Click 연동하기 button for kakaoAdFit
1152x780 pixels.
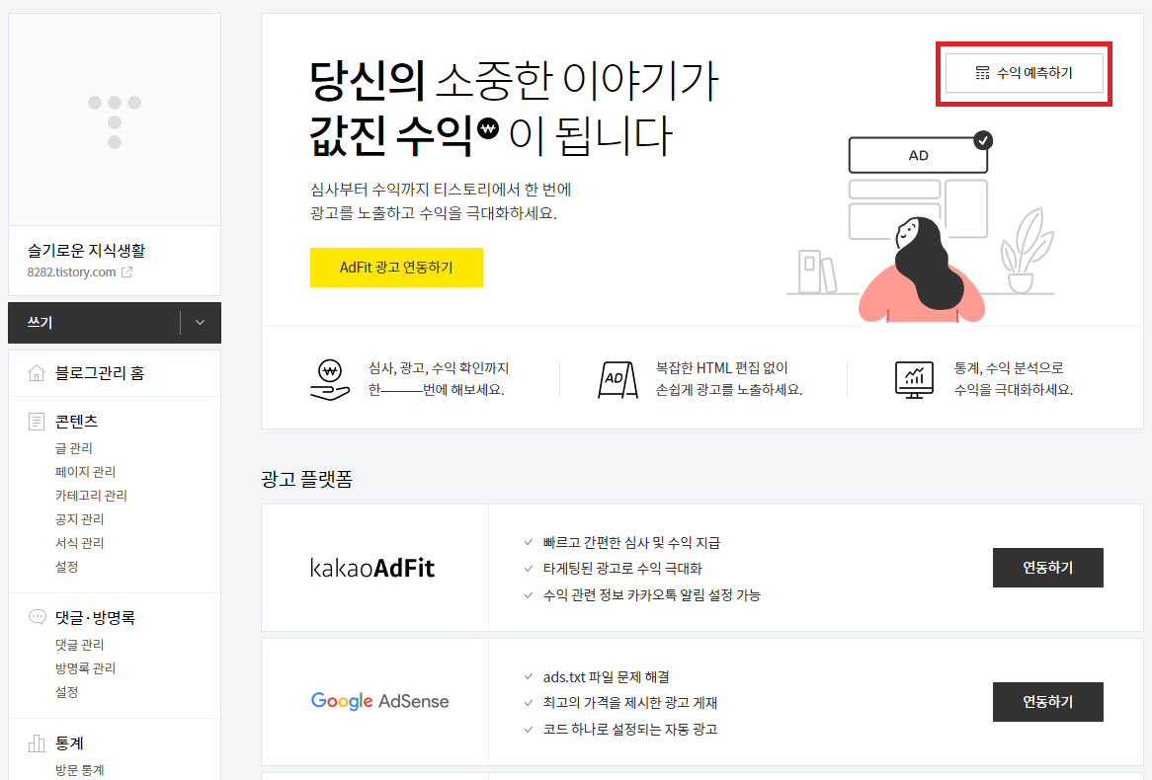coord(1047,568)
